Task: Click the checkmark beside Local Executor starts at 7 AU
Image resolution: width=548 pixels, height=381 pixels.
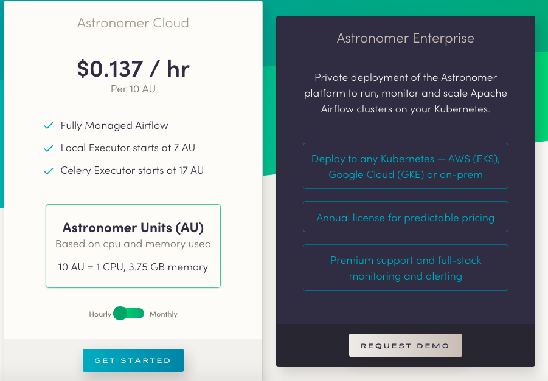Action: tap(48, 148)
